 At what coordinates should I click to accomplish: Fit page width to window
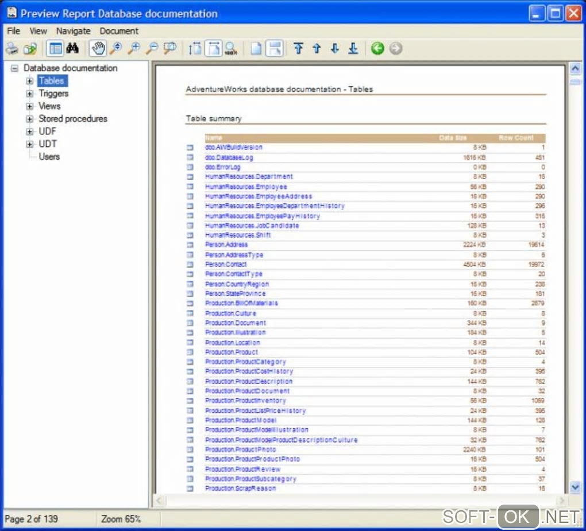(213, 49)
